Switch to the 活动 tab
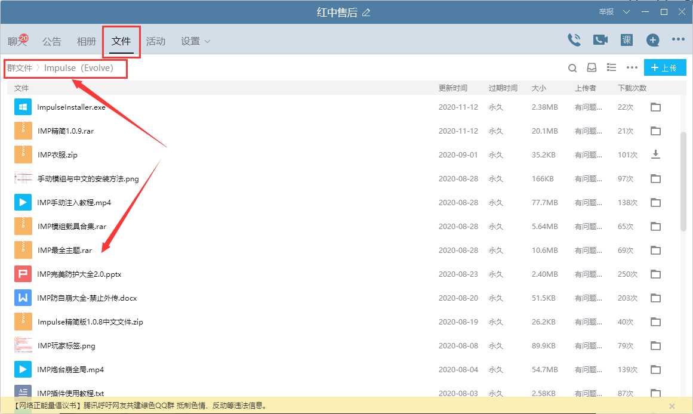The height and width of the screenshot is (414, 693). [x=156, y=41]
